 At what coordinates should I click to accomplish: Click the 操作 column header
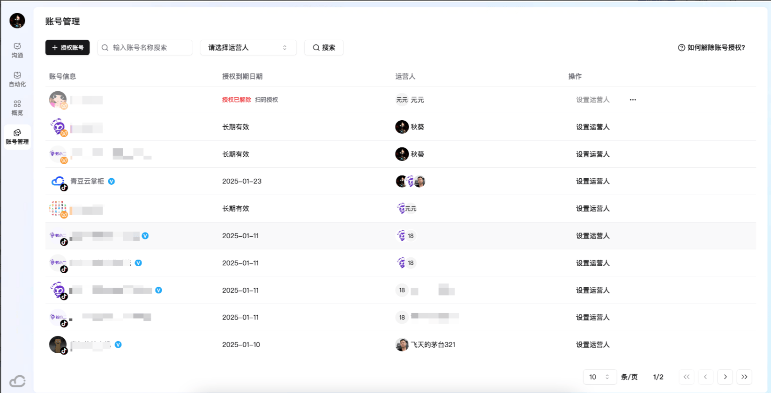[x=575, y=76]
